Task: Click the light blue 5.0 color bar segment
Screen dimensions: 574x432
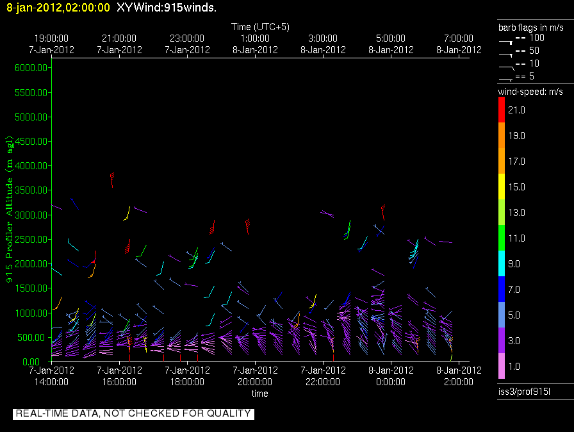Action: click(x=502, y=315)
